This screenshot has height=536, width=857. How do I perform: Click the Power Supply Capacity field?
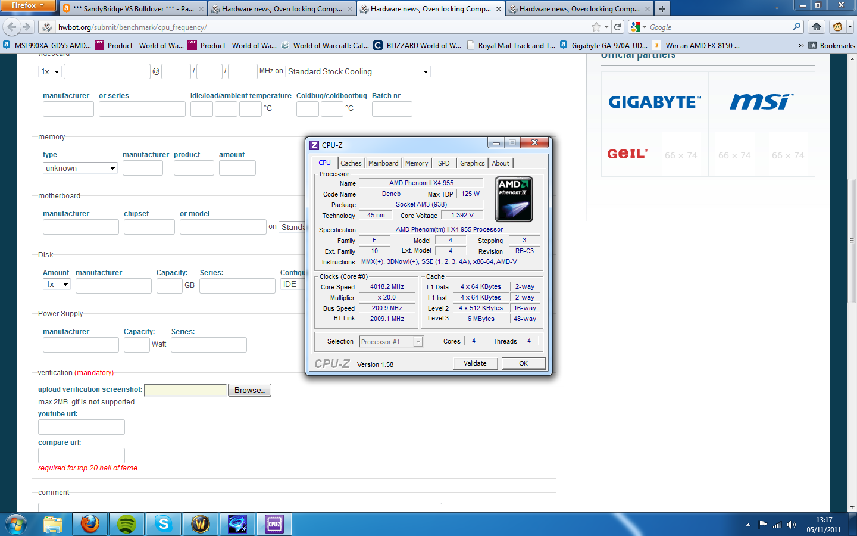pyautogui.click(x=137, y=345)
